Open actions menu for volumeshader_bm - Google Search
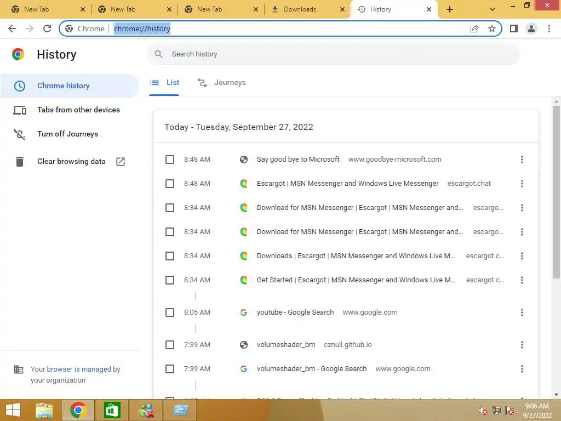 522,369
